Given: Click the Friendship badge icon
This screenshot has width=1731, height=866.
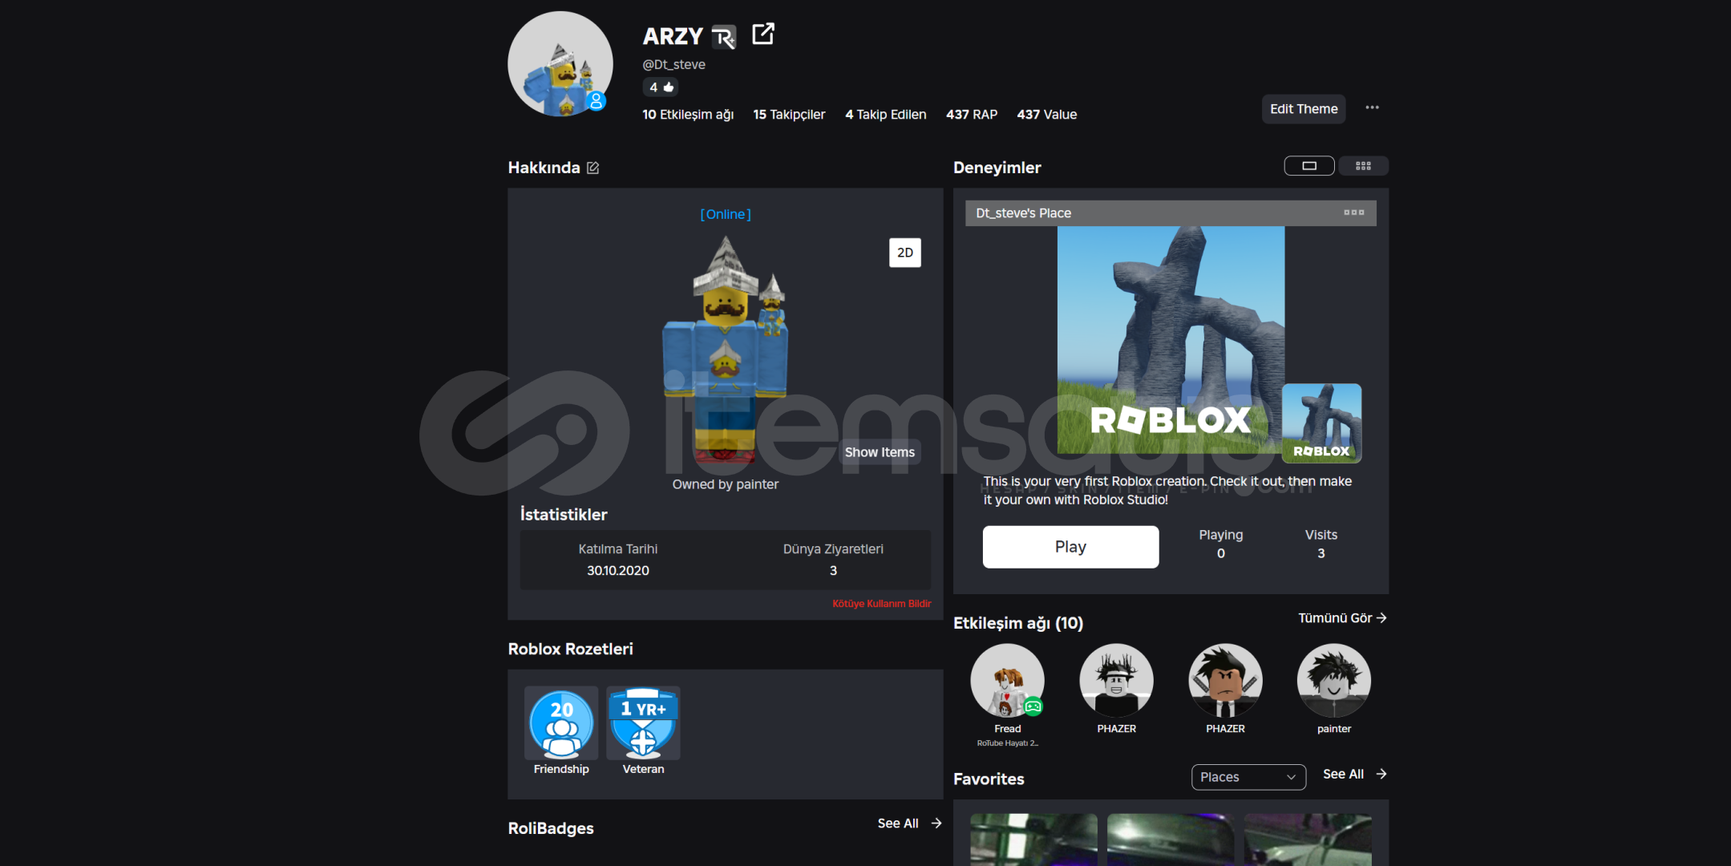Looking at the screenshot, I should click(x=561, y=723).
